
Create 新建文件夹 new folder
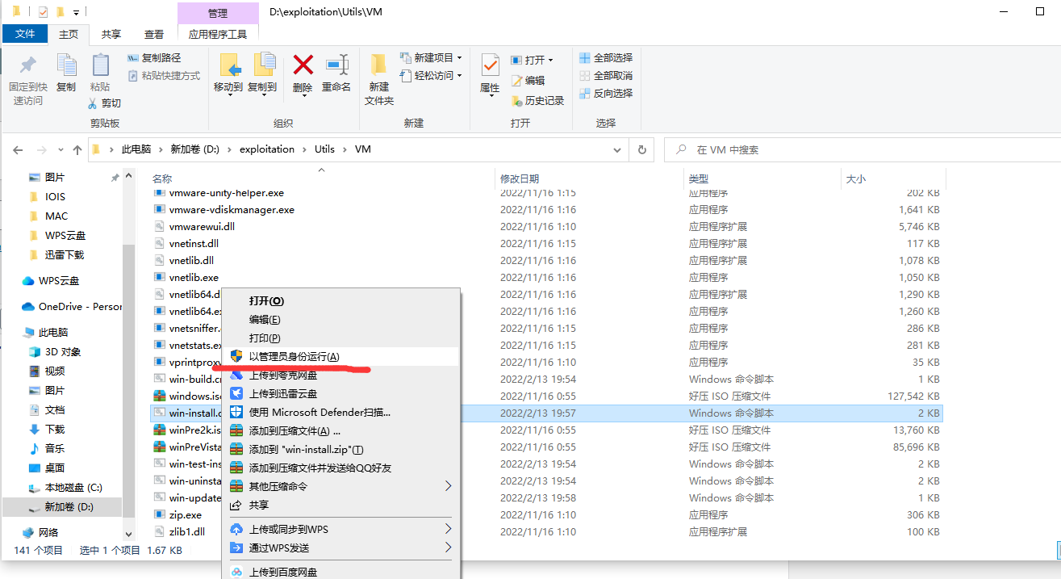[x=379, y=79]
